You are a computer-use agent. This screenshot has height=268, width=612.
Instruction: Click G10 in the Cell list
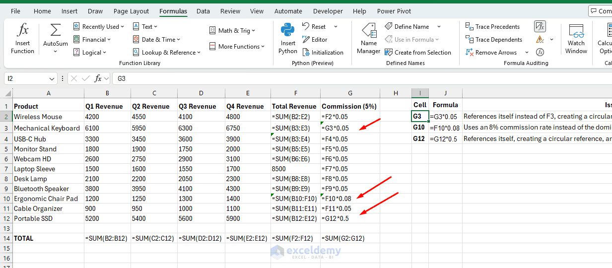pyautogui.click(x=420, y=128)
